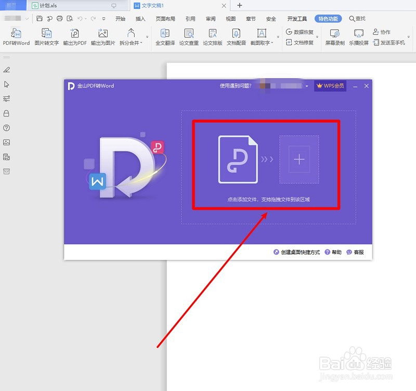Open 文档修复 document repair
Image resolution: width=416 pixels, height=391 pixels.
point(300,43)
